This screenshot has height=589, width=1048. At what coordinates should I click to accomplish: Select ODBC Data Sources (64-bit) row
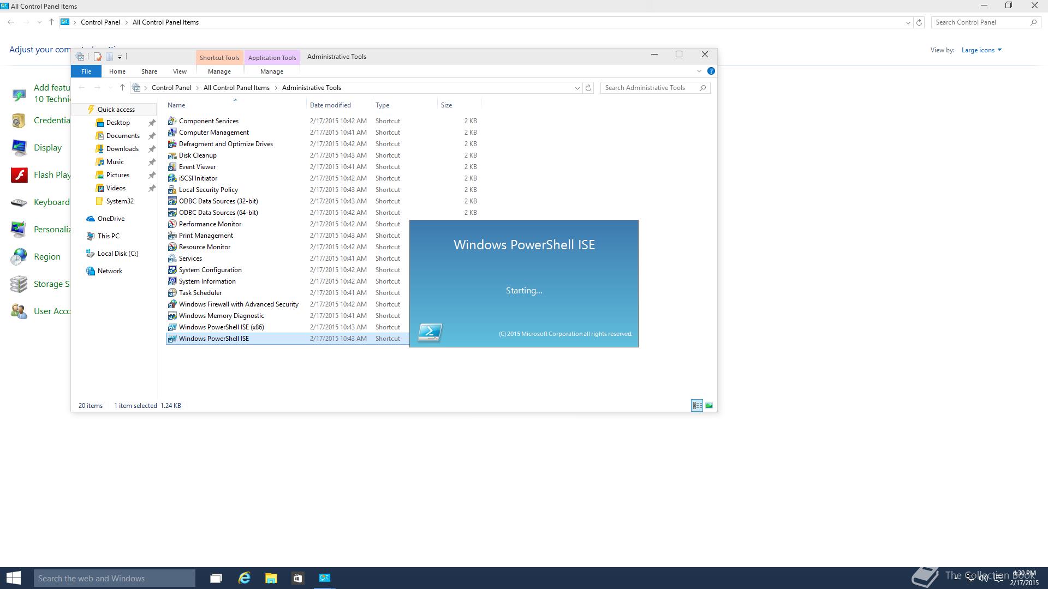coord(323,213)
